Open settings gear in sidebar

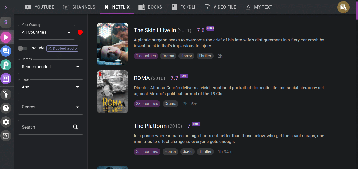[x=6, y=122]
